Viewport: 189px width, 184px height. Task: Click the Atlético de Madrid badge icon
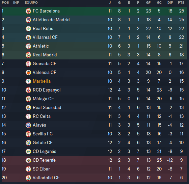point(28,20)
